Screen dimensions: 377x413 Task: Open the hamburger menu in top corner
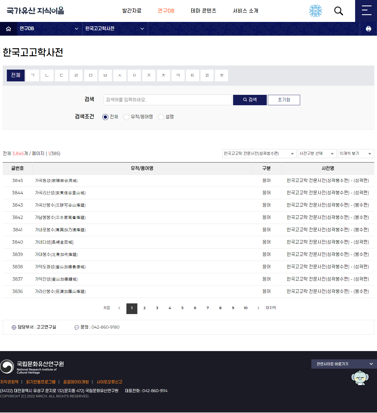(x=366, y=11)
